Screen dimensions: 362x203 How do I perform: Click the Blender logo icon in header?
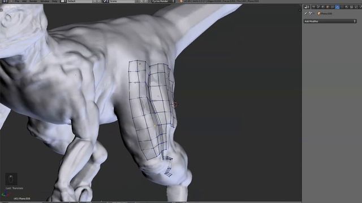coord(181,1)
